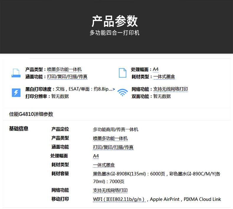Click the 耗材容量 row label
Screen dimensions: 233x209
[x=60, y=174]
